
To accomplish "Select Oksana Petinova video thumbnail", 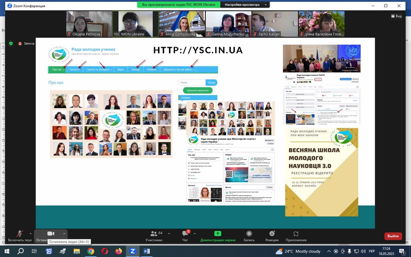I will coord(89,24).
